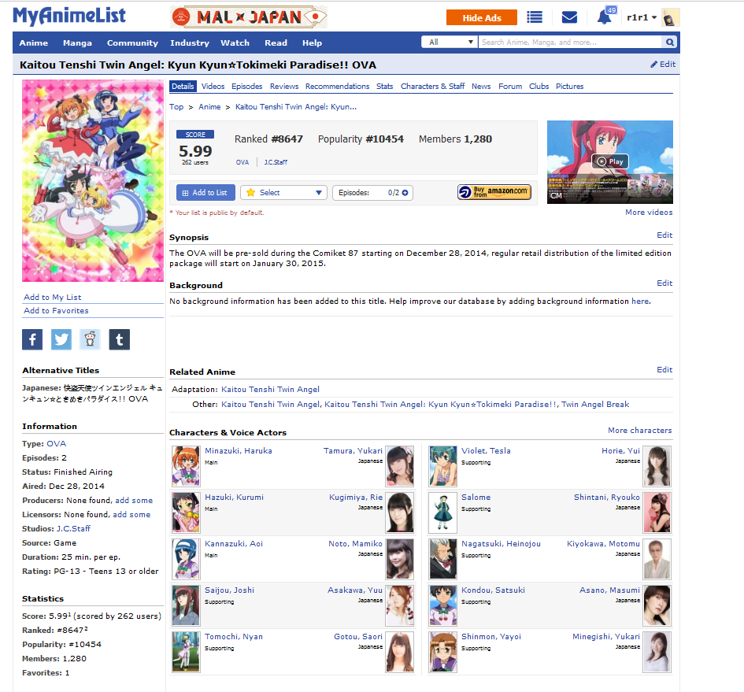Open Noto, Mamiko voice actor link

pyautogui.click(x=355, y=543)
